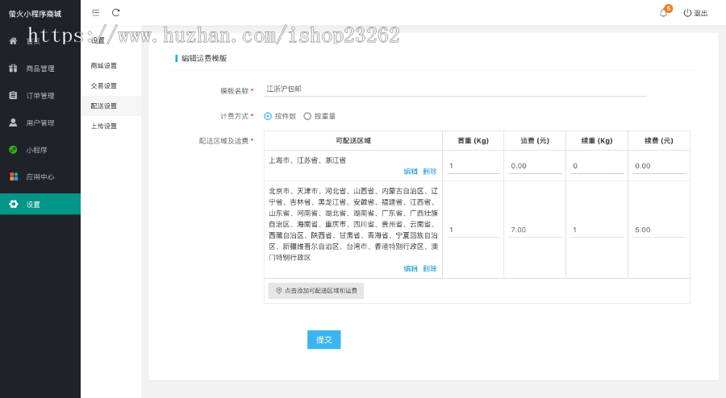
Task: Click 首重 field in 北京市 row
Action: click(474, 230)
